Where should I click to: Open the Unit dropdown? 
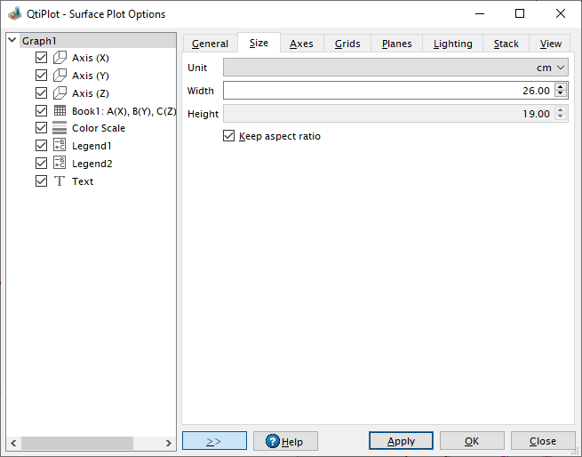click(x=395, y=68)
